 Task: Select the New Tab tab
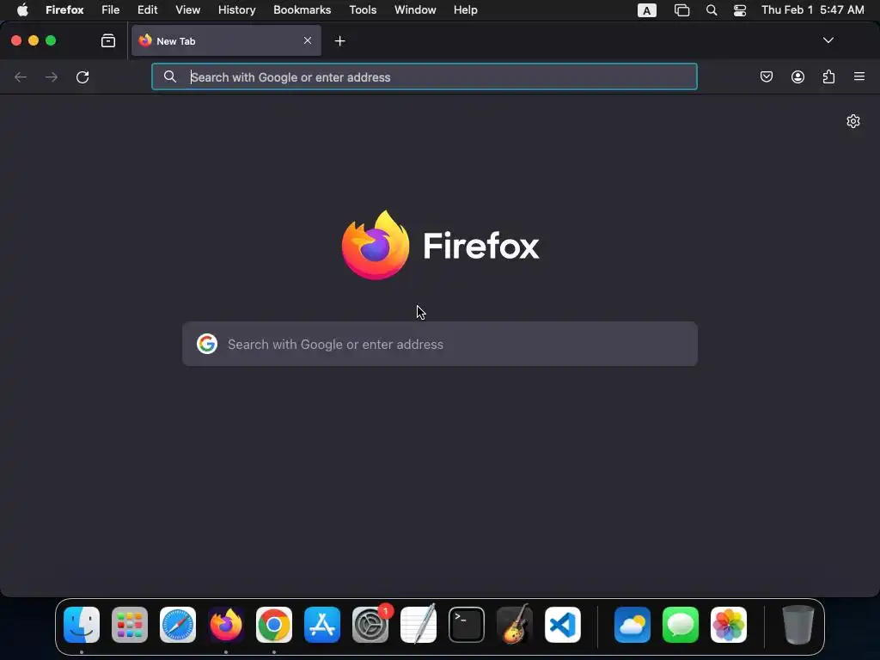coord(226,40)
